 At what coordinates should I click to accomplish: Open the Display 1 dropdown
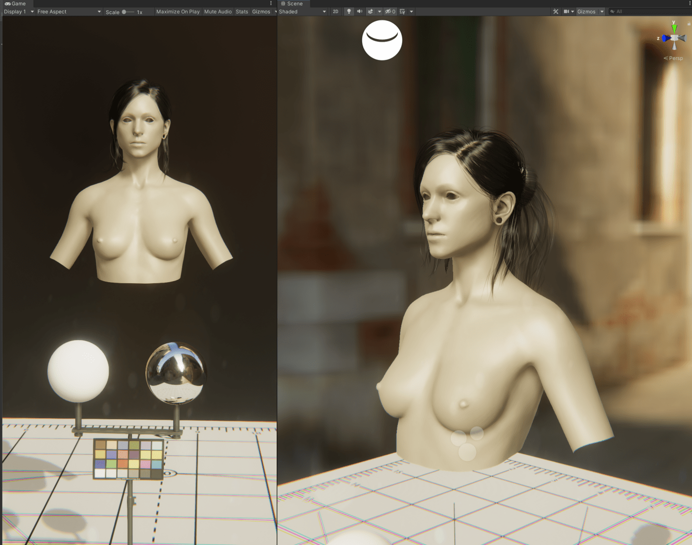point(19,11)
